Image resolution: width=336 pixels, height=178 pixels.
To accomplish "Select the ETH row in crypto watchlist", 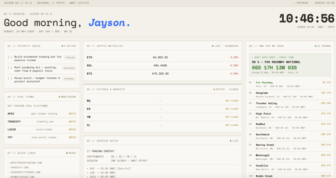I will point(162,57).
